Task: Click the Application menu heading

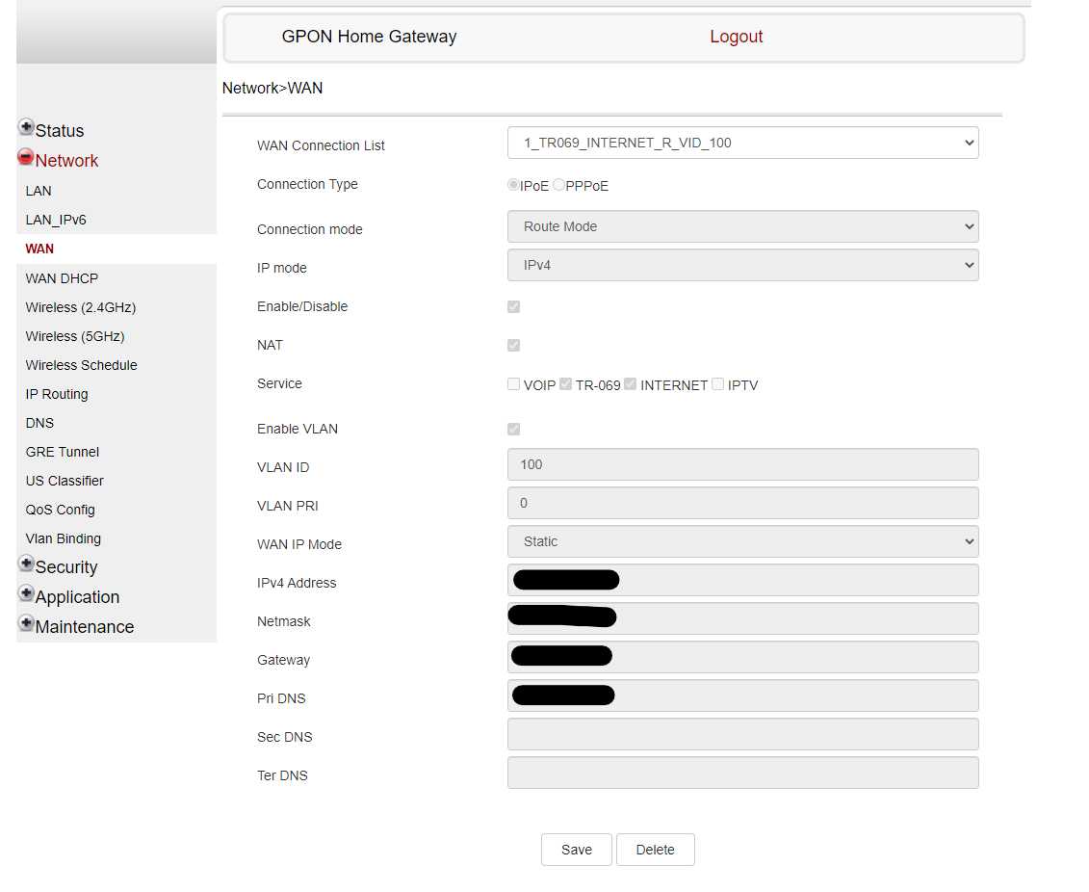Action: coord(77,597)
